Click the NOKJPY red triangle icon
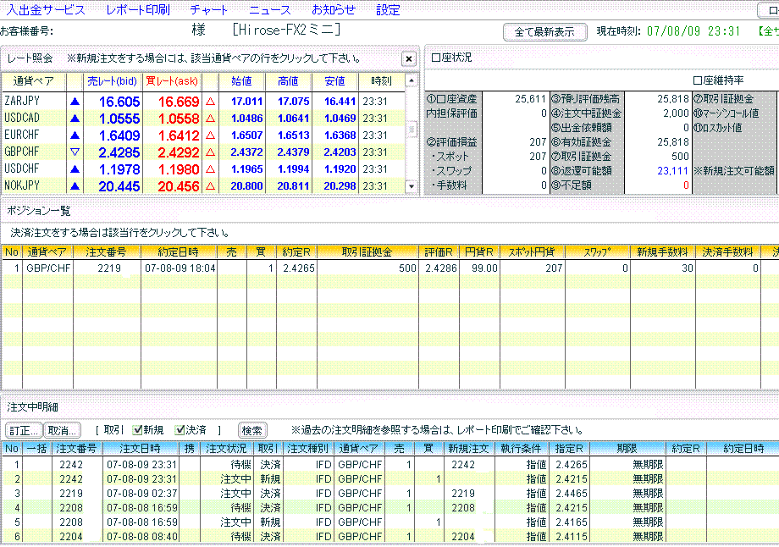Image resolution: width=779 pixels, height=547 pixels. point(210,185)
